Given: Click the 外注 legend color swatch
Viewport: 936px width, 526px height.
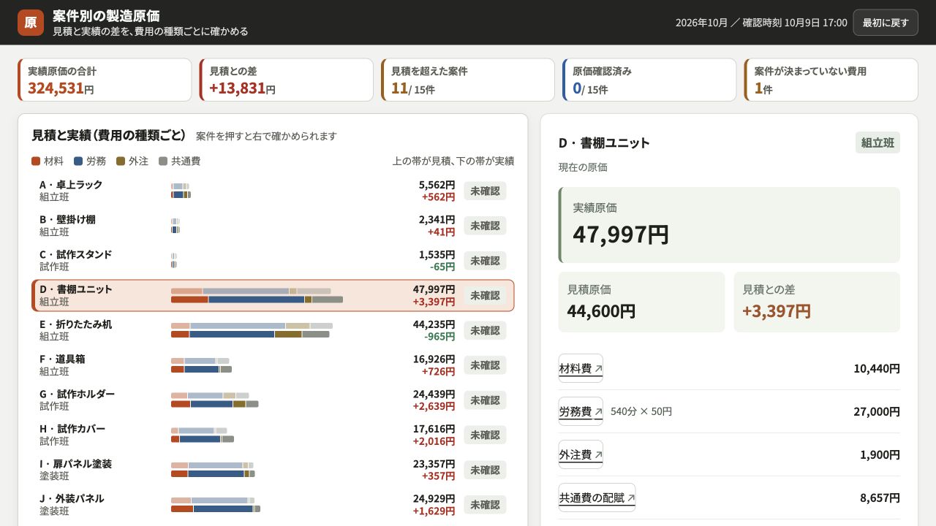Looking at the screenshot, I should [121, 161].
